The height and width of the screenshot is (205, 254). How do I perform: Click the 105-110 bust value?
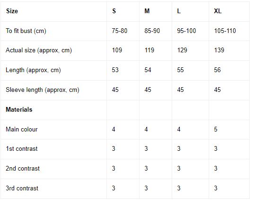[225, 31]
